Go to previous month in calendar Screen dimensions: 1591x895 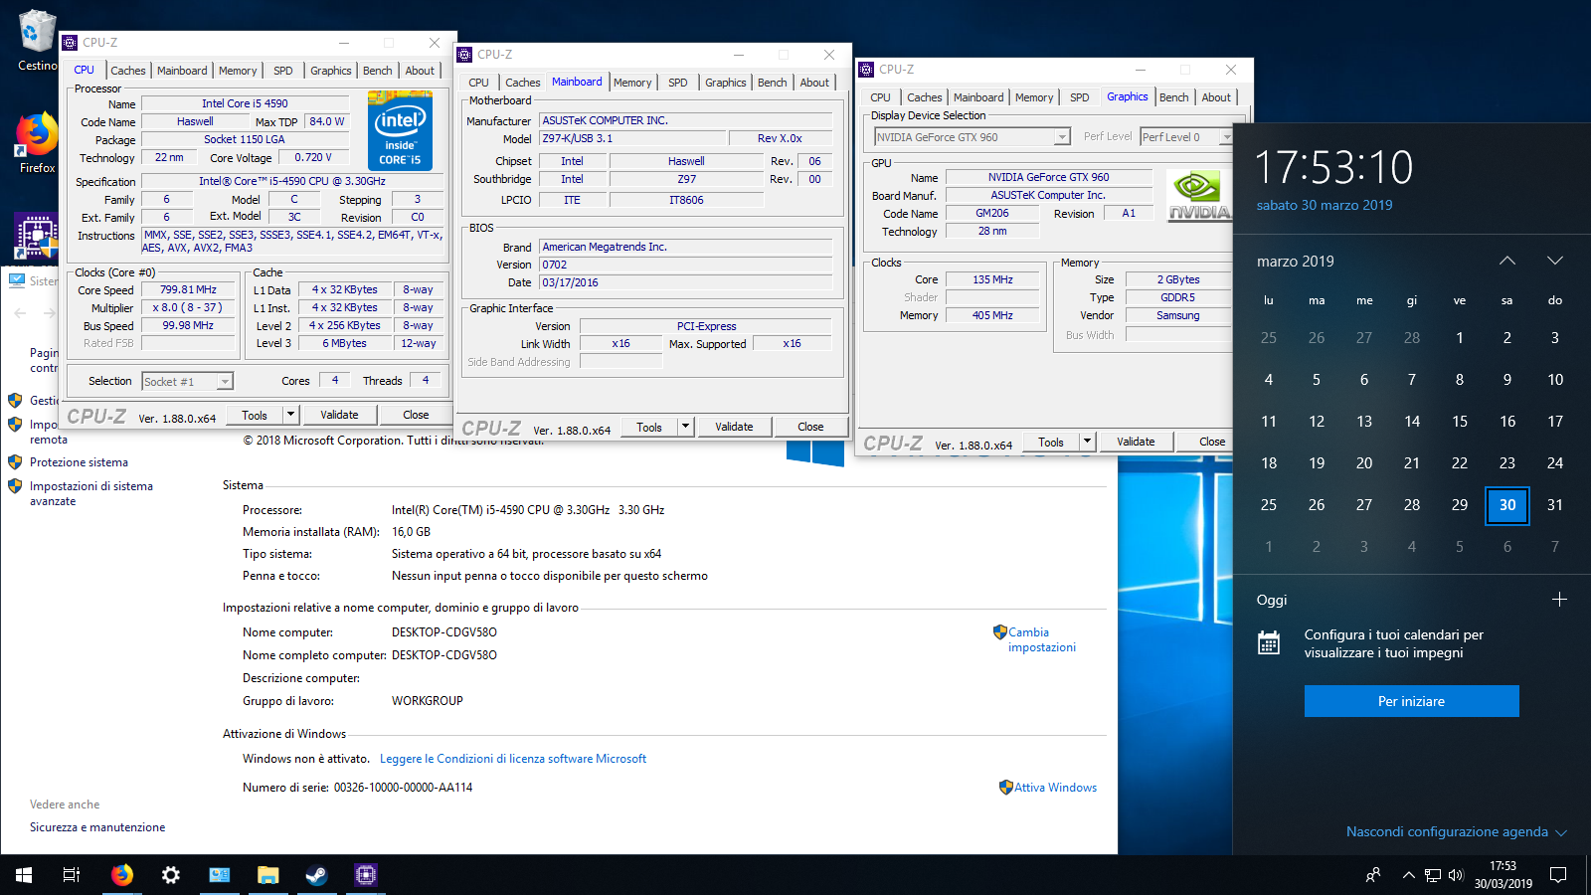[1507, 261]
